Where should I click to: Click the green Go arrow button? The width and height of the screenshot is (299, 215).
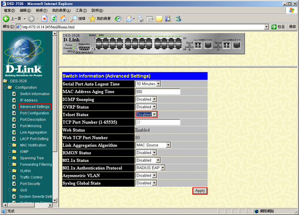click(274, 27)
